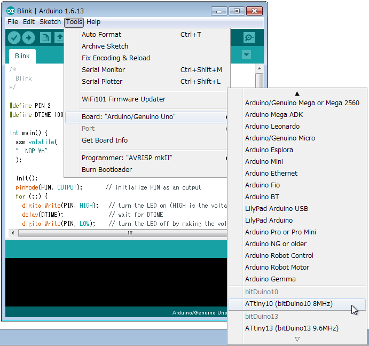This screenshot has height=346, width=369.
Task: Open the tab options dropdown arrow
Action: [246, 55]
